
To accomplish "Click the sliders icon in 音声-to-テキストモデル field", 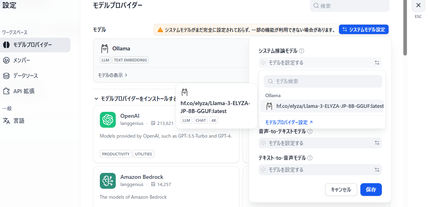I will pyautogui.click(x=377, y=143).
